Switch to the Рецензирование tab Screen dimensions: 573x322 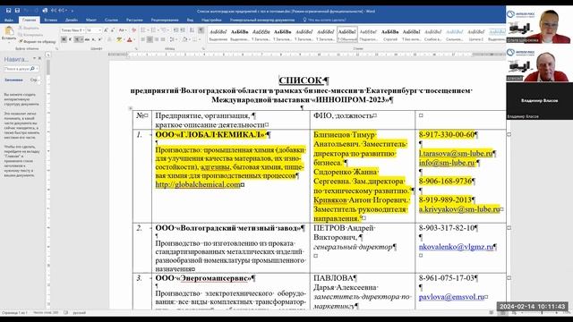click(165, 20)
